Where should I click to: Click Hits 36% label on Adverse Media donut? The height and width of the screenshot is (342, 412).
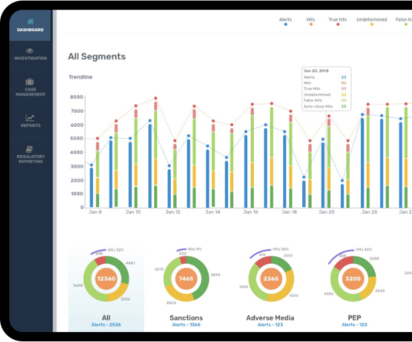[x=280, y=249]
